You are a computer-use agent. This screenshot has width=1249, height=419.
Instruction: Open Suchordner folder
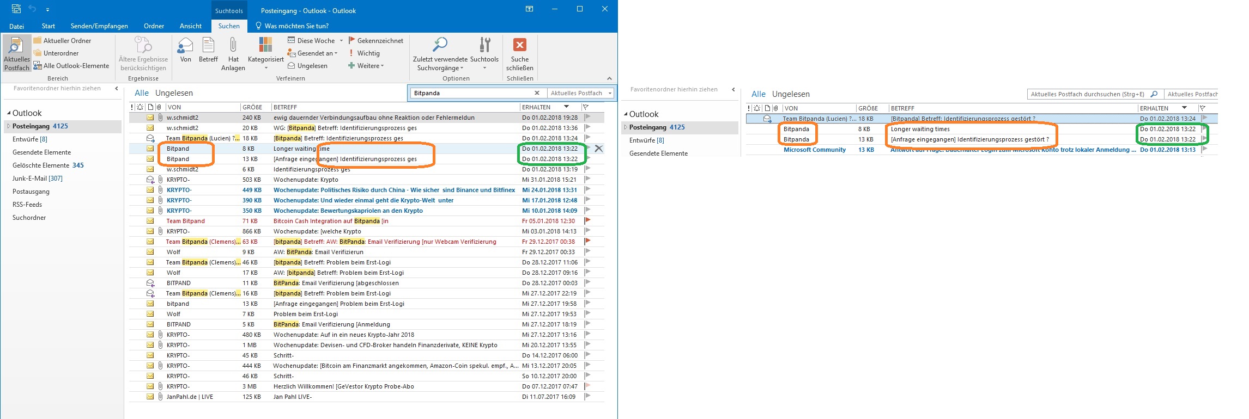click(29, 218)
